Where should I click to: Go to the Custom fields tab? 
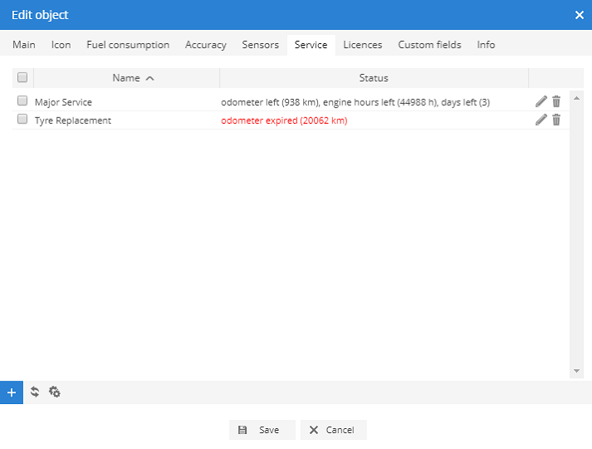click(429, 45)
